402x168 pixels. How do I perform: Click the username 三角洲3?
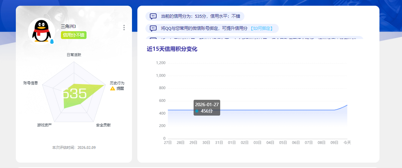pos(68,26)
